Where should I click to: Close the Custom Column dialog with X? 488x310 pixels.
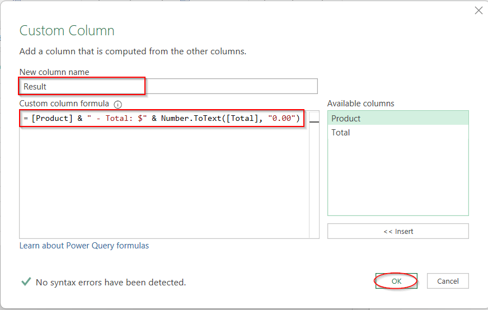(478, 11)
